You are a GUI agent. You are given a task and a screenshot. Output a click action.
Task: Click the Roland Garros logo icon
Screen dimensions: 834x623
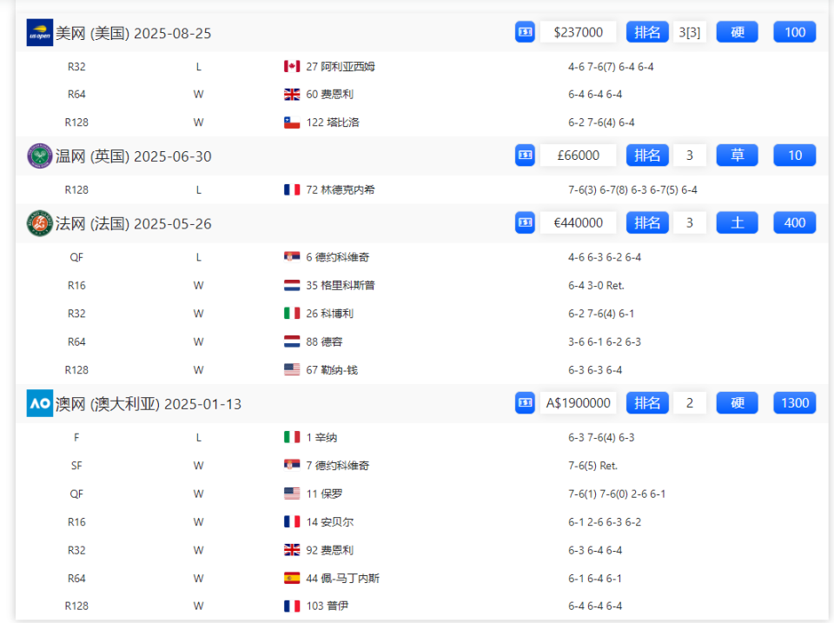click(x=40, y=223)
